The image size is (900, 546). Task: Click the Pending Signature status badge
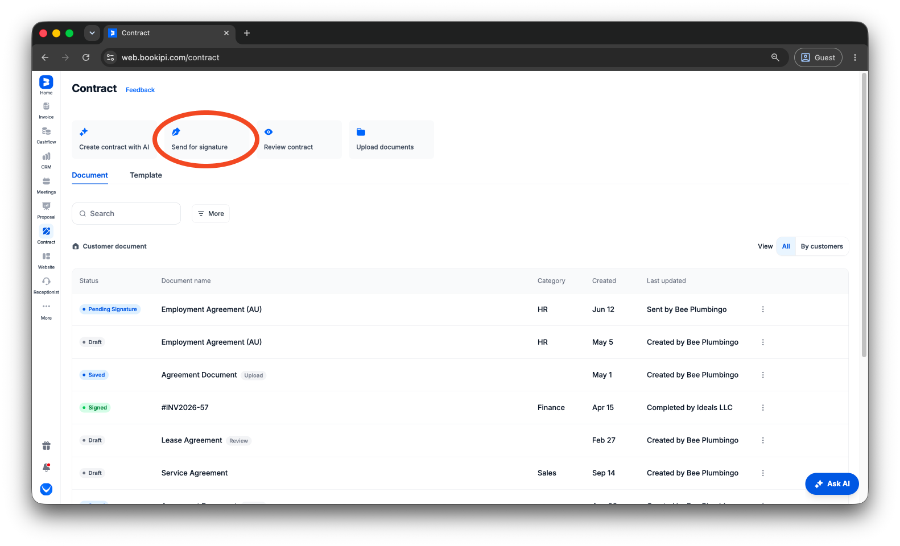[x=110, y=309]
